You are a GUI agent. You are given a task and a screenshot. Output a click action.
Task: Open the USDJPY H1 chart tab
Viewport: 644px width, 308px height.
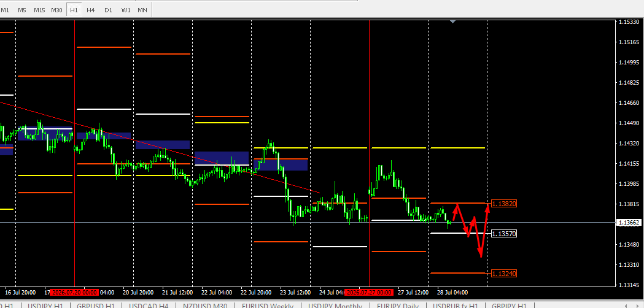tap(45, 306)
